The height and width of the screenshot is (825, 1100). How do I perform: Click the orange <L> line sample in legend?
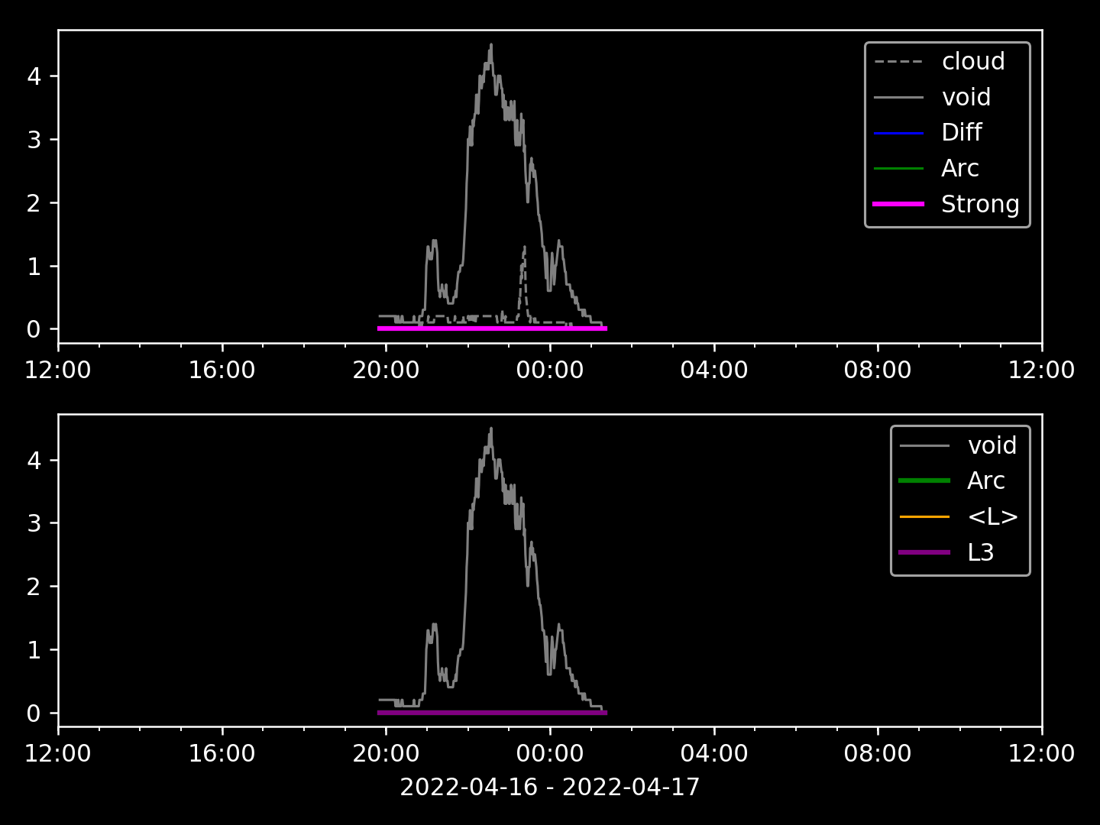(x=924, y=517)
